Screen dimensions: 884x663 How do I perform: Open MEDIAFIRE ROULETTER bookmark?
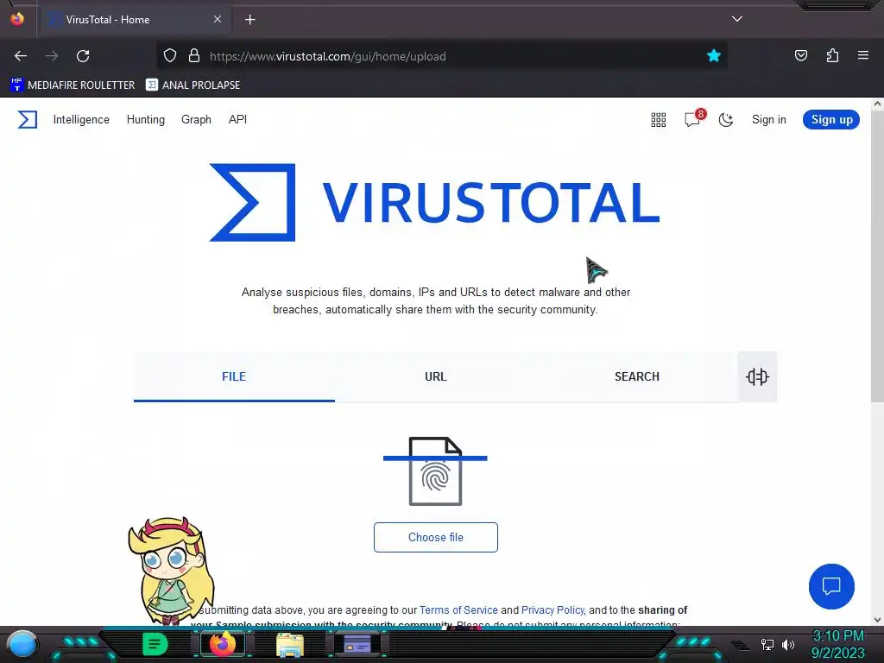tap(73, 85)
